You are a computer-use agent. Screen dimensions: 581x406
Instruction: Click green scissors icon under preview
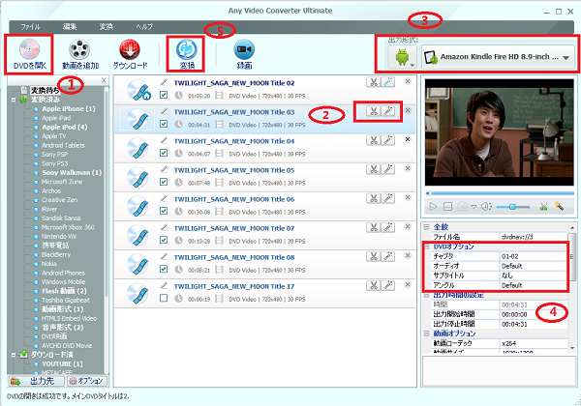[x=543, y=206]
